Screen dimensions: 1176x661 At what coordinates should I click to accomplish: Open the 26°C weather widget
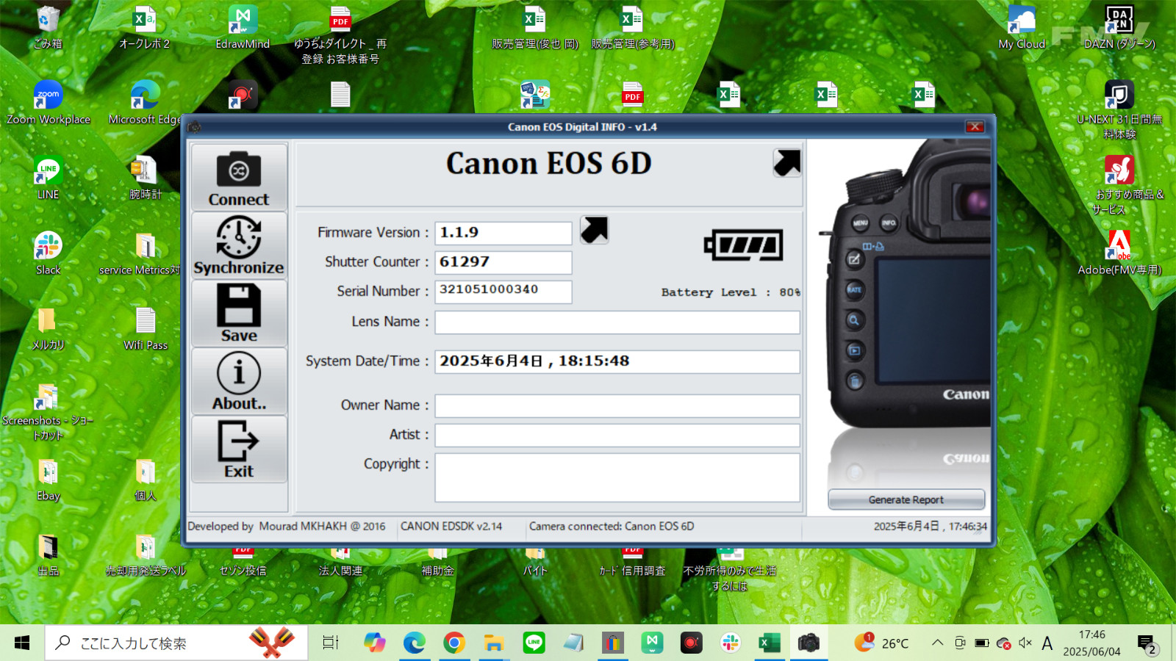(882, 643)
